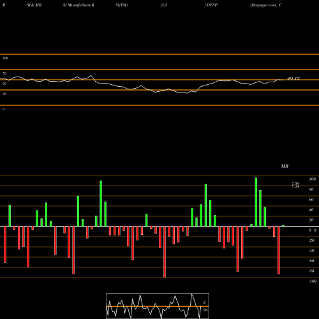Click the 'SI & MR' header text
The width and height of the screenshot is (319, 319).
pyautogui.click(x=34, y=5)
